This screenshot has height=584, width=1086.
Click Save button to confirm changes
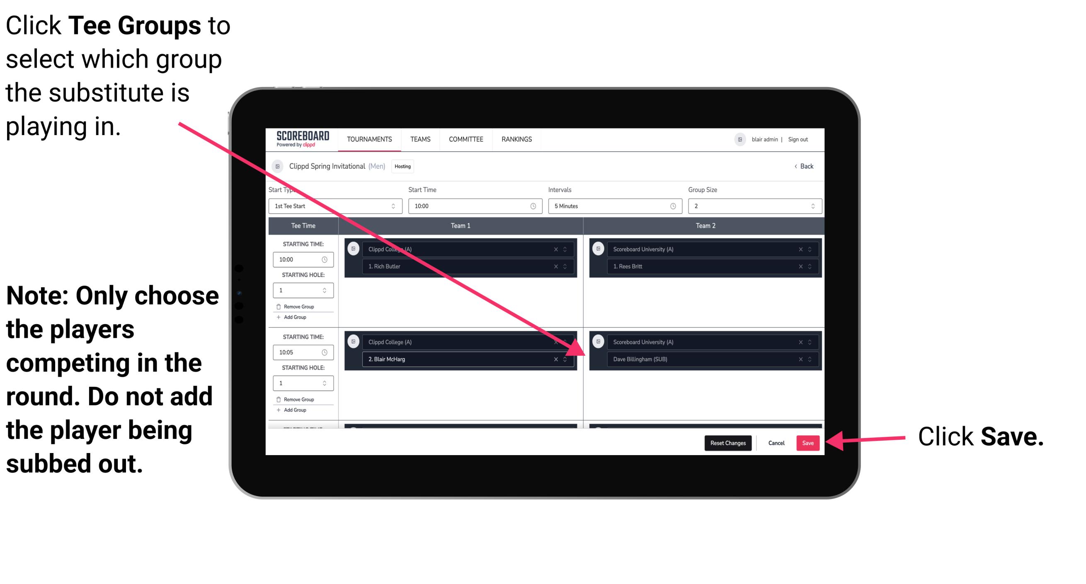(x=808, y=443)
